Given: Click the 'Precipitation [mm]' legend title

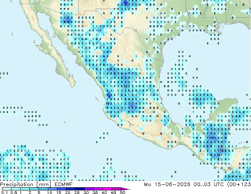Looking at the screenshot, I should click(x=25, y=184).
